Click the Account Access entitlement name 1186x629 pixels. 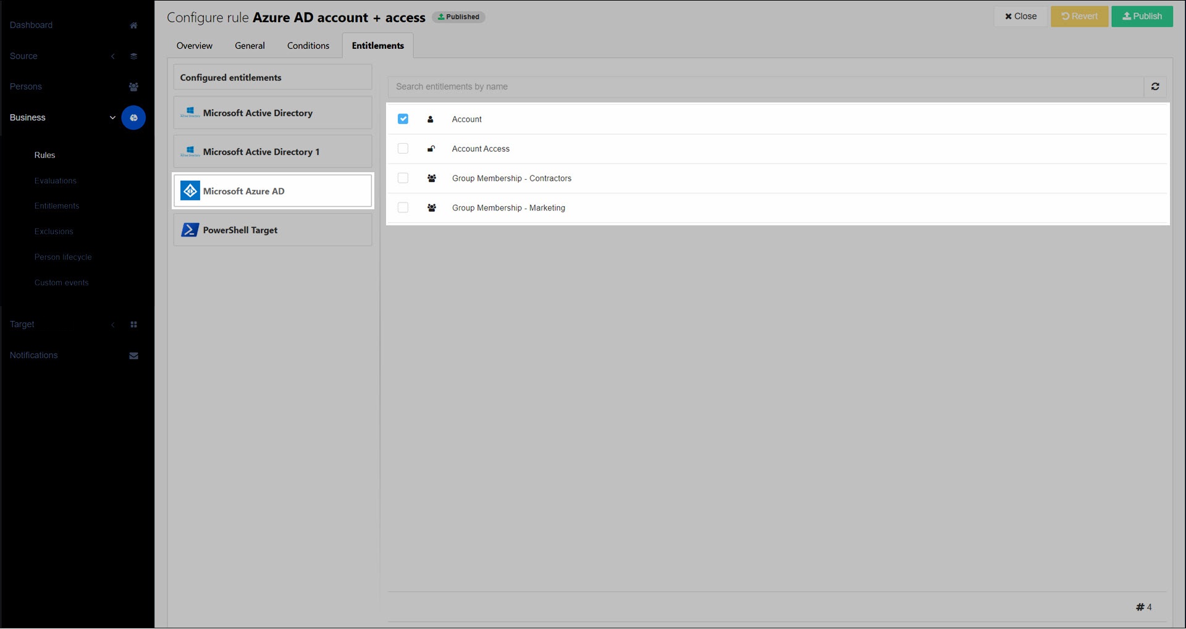(481, 149)
